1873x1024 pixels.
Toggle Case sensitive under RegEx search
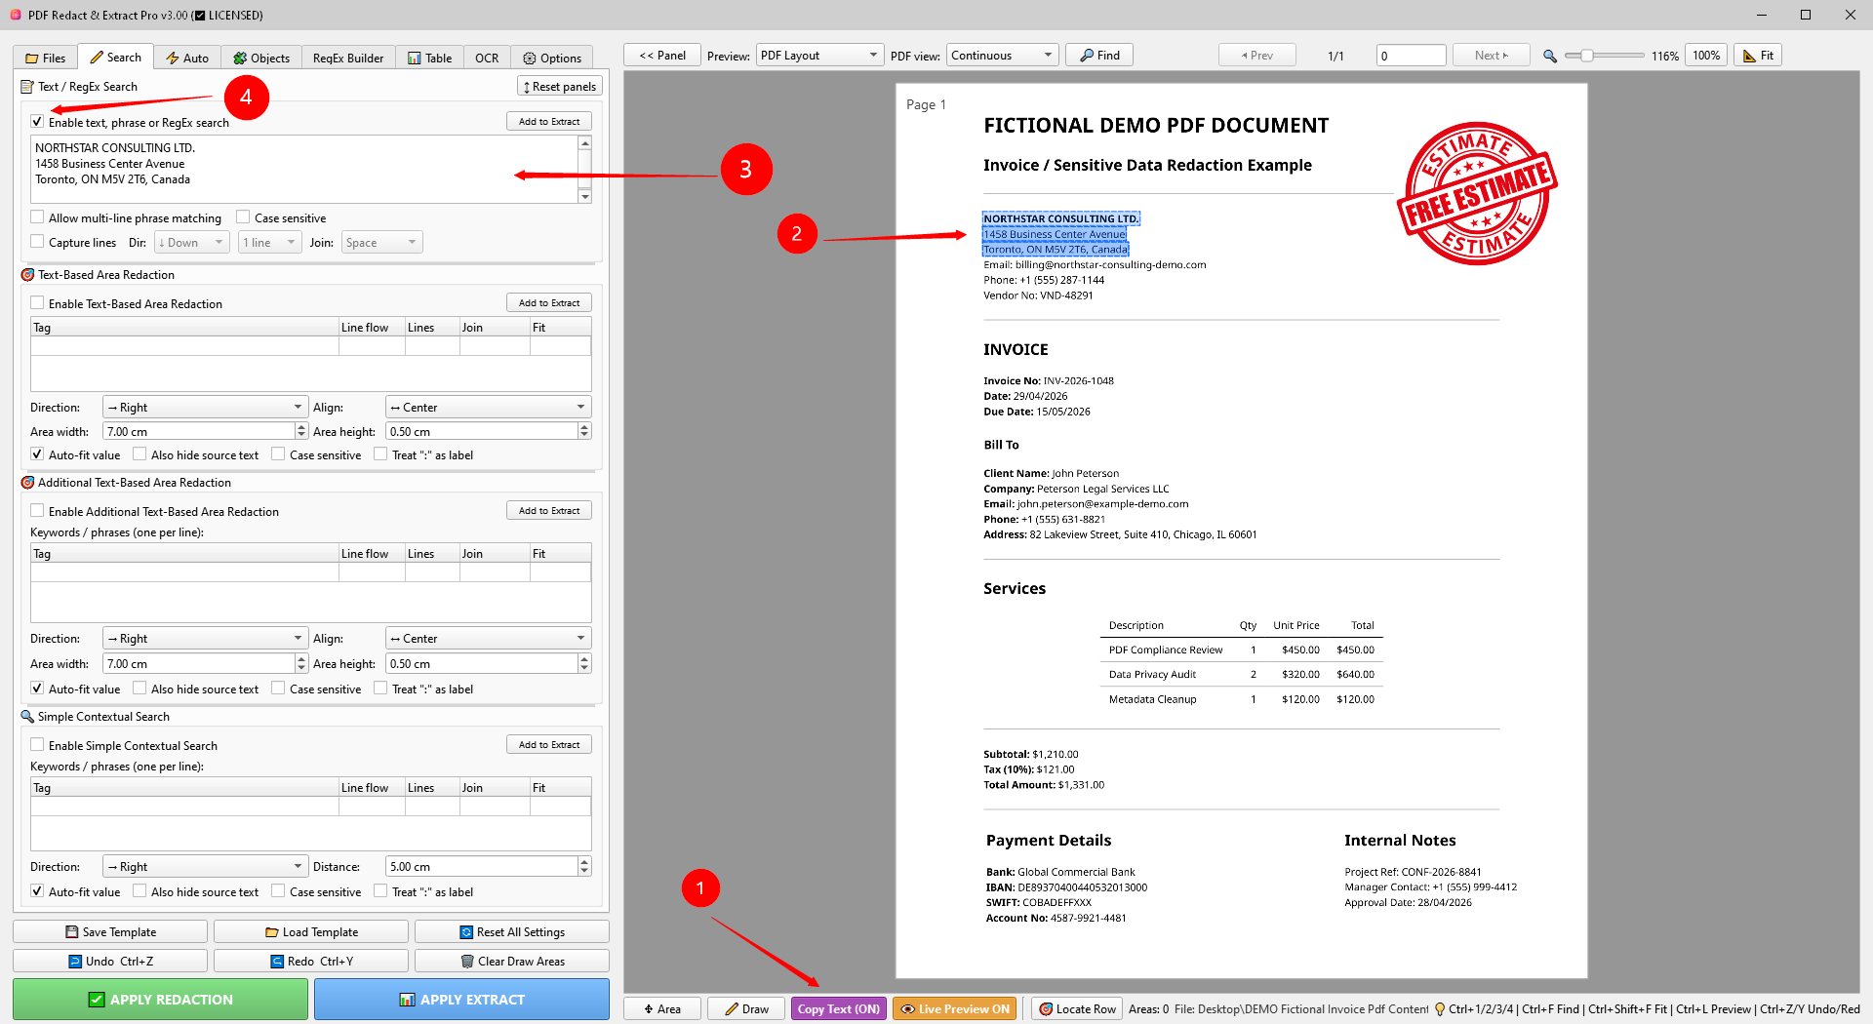pos(243,217)
